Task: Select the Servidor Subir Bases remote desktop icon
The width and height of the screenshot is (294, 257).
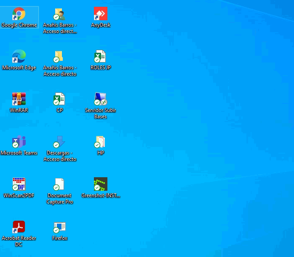Action: tap(101, 99)
